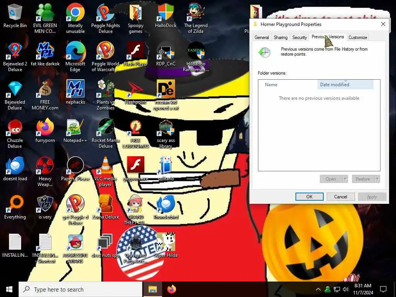Select the Previous Versions tab

(328, 37)
